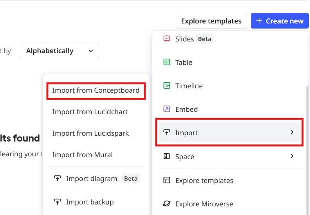The height and width of the screenshot is (215, 310).
Task: Click the Import diagram upload icon
Action: [58, 178]
